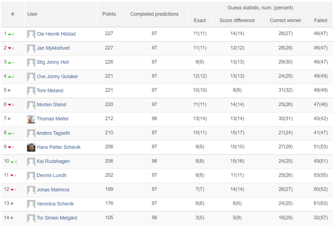Viewport: 335px width, 227px height.
Task: Click Jan Mykkeltveit's placeholder avatar icon
Action: point(31,48)
